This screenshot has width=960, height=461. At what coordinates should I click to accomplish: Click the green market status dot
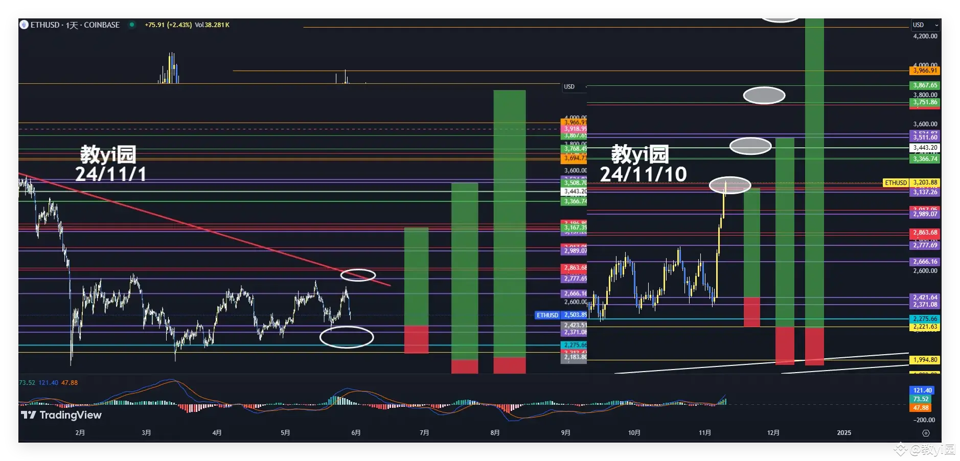click(x=132, y=25)
